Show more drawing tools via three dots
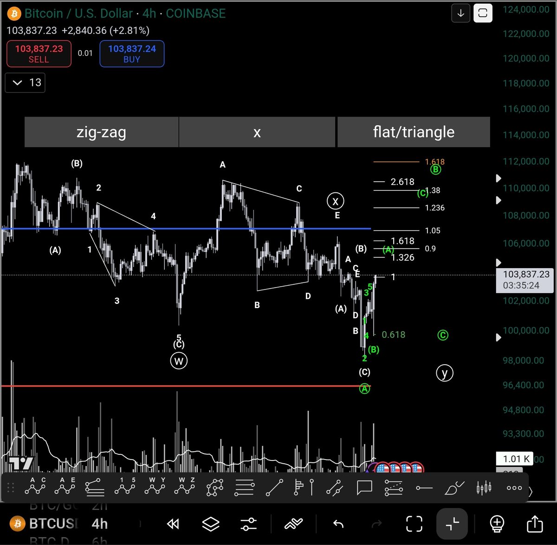Image resolution: width=557 pixels, height=545 pixels. point(514,488)
